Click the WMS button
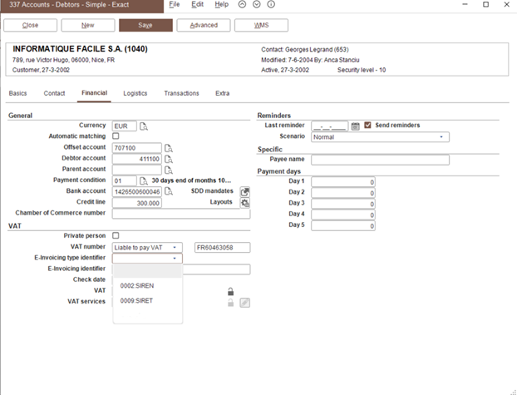This screenshot has height=395, width=517. 261,25
